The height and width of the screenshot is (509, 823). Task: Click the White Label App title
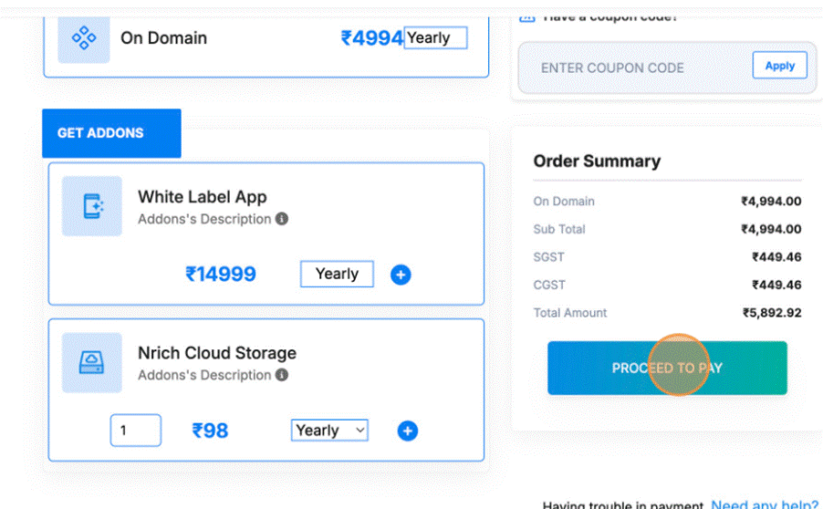(x=202, y=197)
